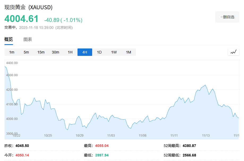Image resolution: width=244 pixels, height=161 pixels.
Task: Click the 最低 value 3997.94
Action: (102, 155)
